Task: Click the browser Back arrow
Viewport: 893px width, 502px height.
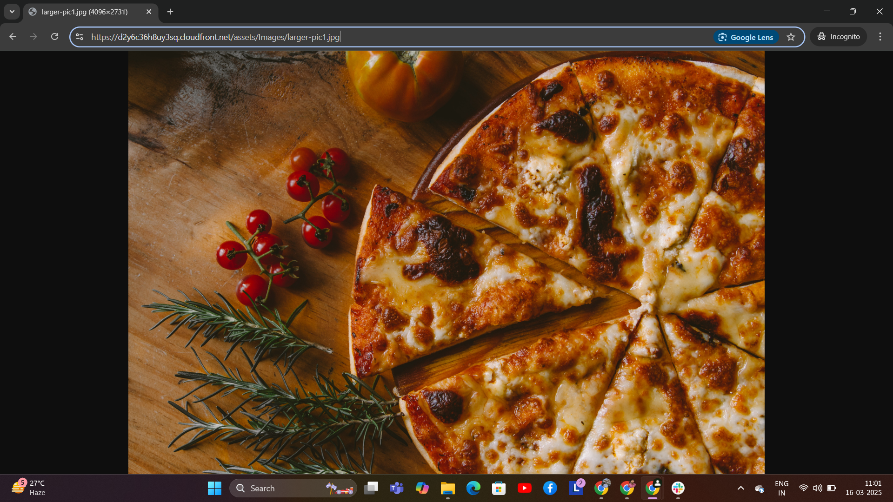Action: [x=13, y=37]
